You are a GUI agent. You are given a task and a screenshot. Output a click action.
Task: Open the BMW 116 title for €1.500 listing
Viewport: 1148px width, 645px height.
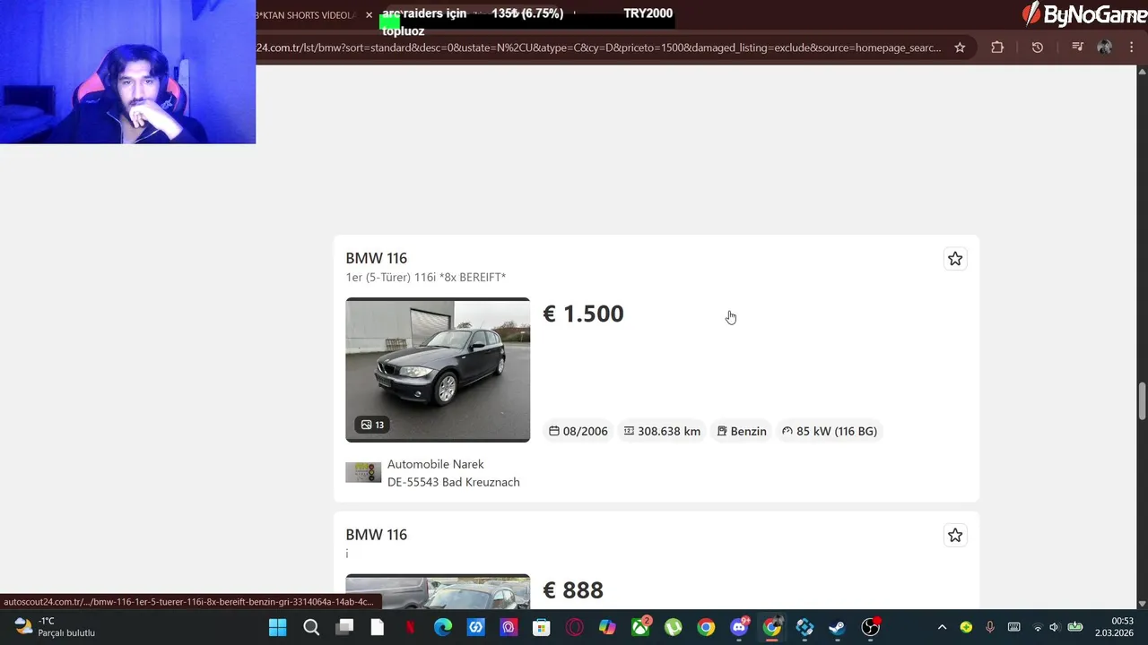[377, 258]
